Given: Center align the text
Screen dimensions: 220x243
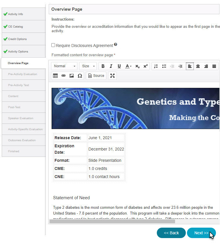Looking at the screenshot, I should coord(198,66).
